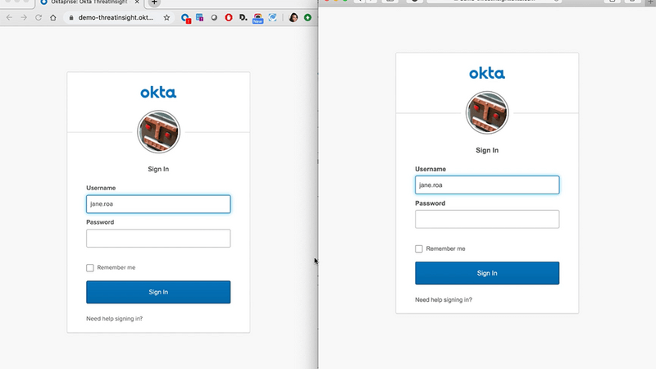Reload the page in Chrome
656x369 pixels.
[x=38, y=17]
